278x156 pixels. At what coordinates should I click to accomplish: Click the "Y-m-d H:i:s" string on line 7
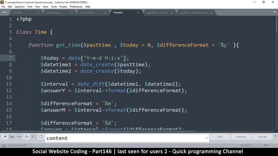tap(103, 58)
